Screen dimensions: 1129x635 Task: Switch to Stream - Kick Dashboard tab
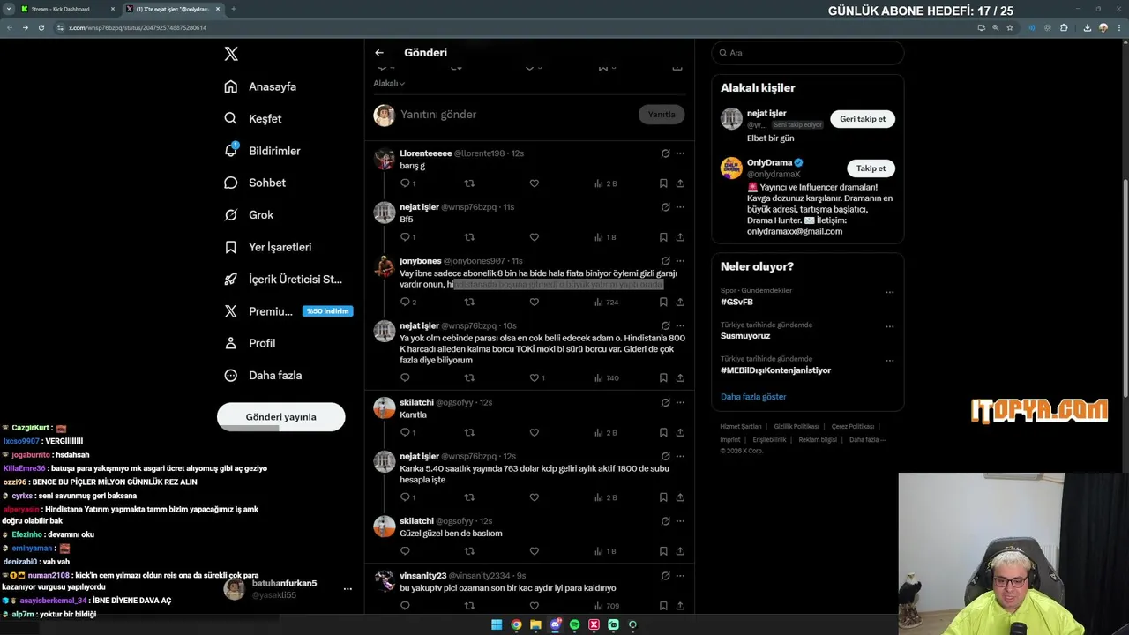(x=66, y=9)
